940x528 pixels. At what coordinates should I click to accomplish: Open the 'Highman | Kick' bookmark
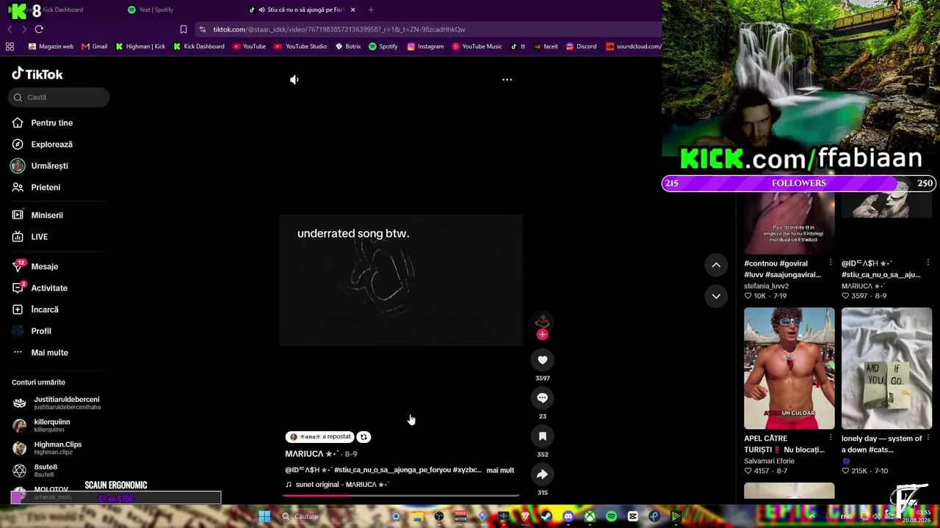[140, 46]
